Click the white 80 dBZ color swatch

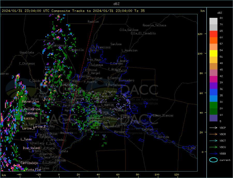[213, 21]
